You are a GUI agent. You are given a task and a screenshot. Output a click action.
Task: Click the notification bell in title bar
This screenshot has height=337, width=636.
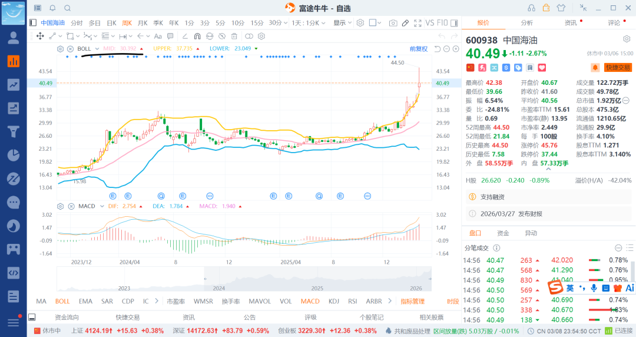click(x=53, y=8)
